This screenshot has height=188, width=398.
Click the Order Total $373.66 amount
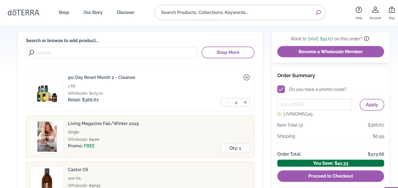coord(376,154)
